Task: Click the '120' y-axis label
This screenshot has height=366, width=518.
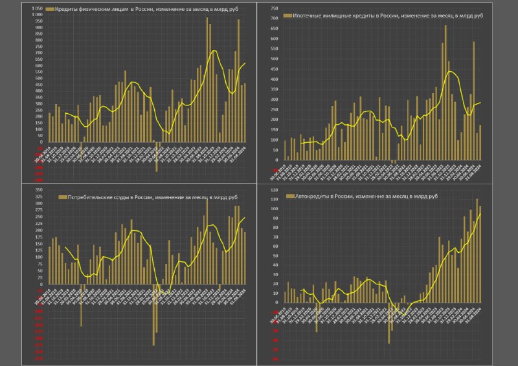Action: pos(274,190)
